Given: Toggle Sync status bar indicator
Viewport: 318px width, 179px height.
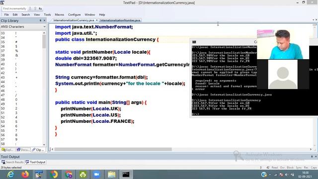Looking at the screenshot, I should (299, 168).
